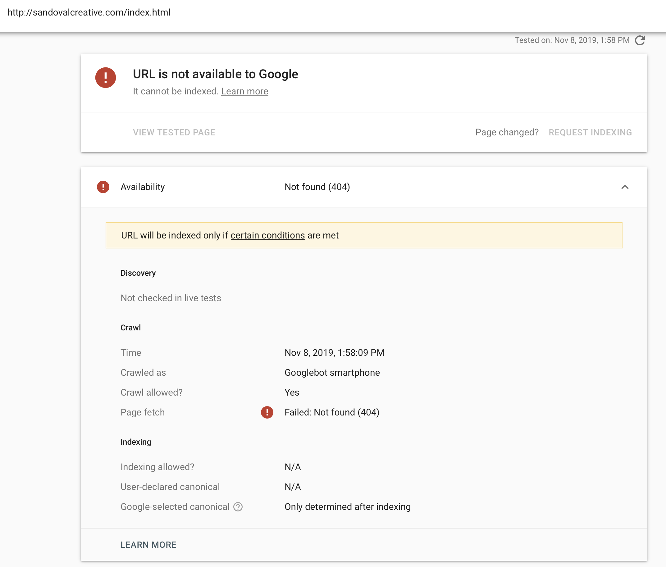Click the "Yes" value for Crawl allowed
The image size is (666, 567).
292,392
